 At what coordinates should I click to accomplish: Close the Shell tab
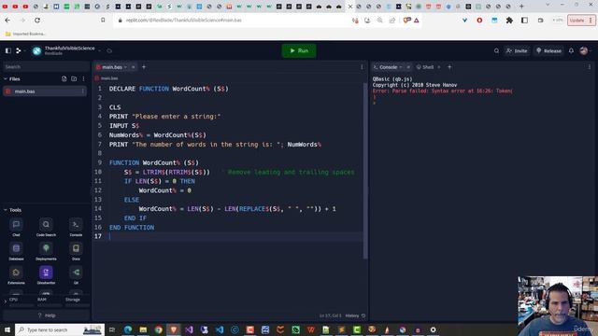(x=439, y=67)
